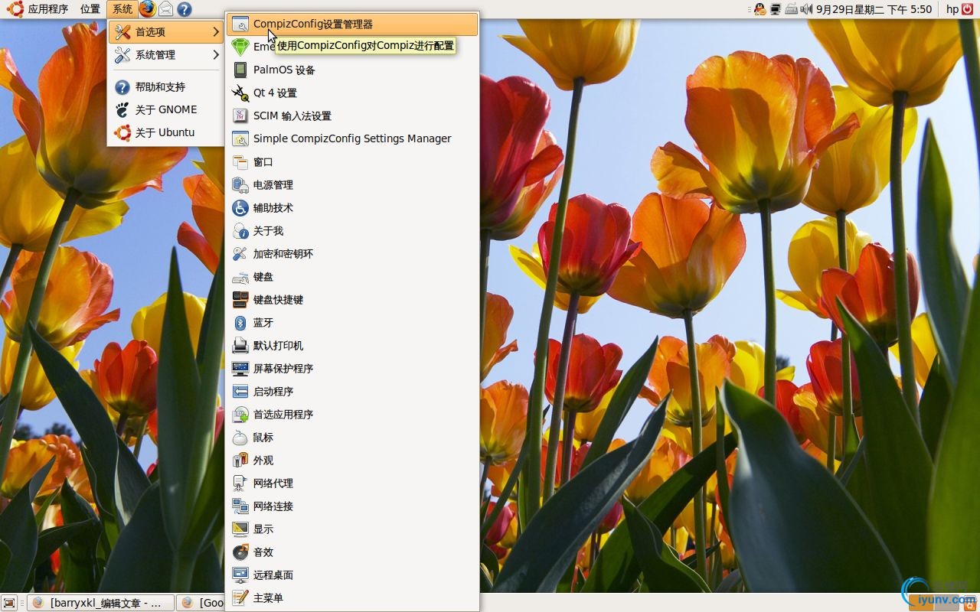Open 电源管理 power management icon
980x612 pixels.
click(240, 185)
